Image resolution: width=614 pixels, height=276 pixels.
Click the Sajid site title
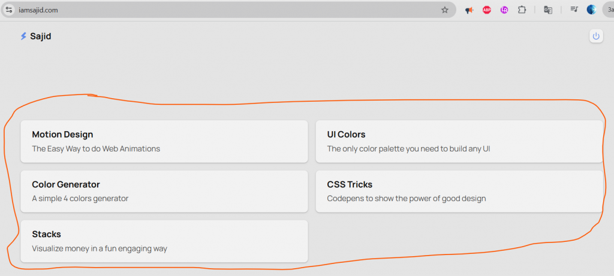pyautogui.click(x=41, y=37)
